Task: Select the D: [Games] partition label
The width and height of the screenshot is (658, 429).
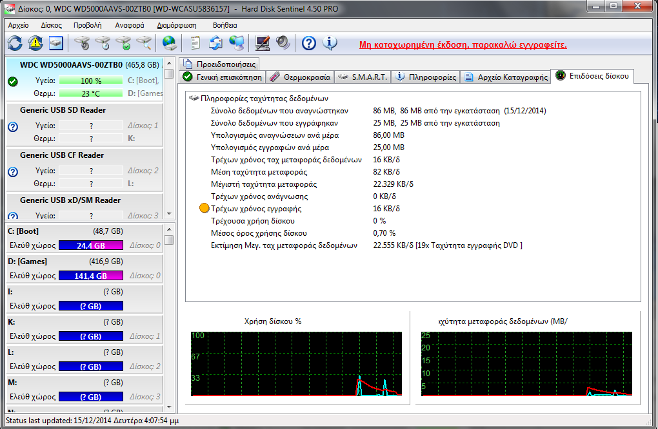Action: coord(27,262)
